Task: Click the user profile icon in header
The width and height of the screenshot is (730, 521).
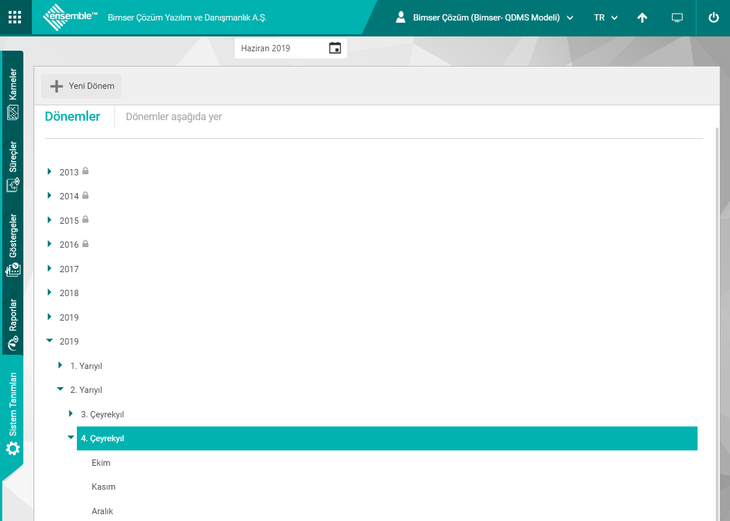Action: point(401,18)
